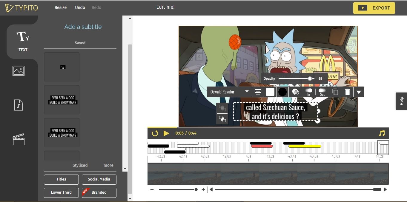Select the dotted-outline clip on the timeline

(x=193, y=146)
